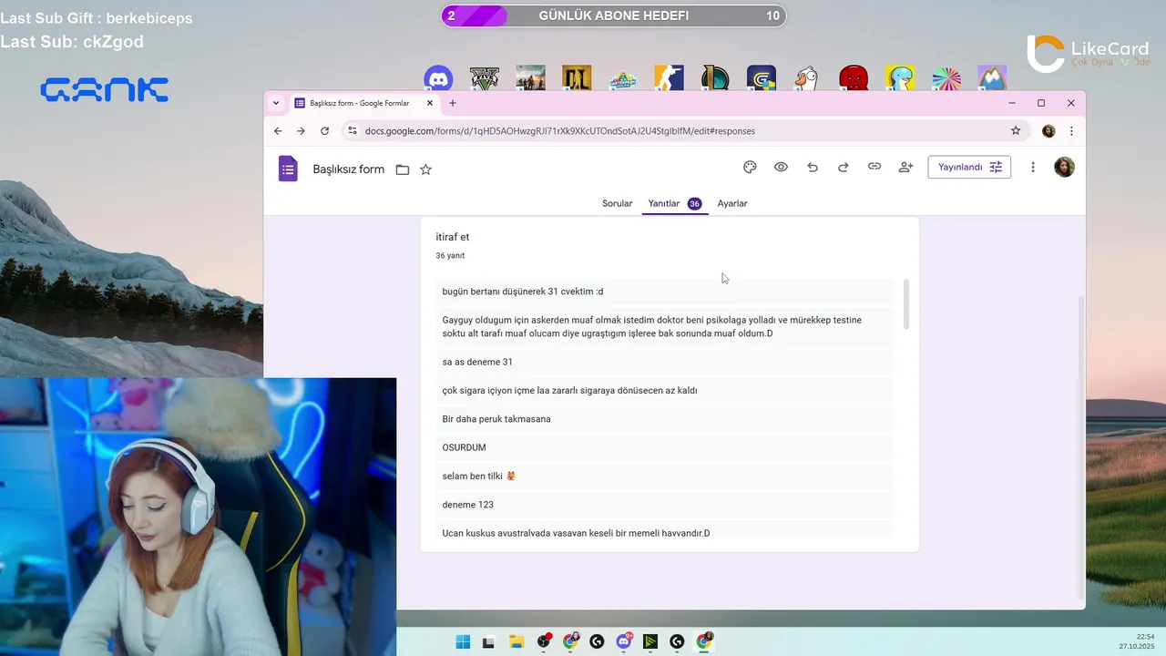Select the Yanıtlar tab

(x=675, y=203)
